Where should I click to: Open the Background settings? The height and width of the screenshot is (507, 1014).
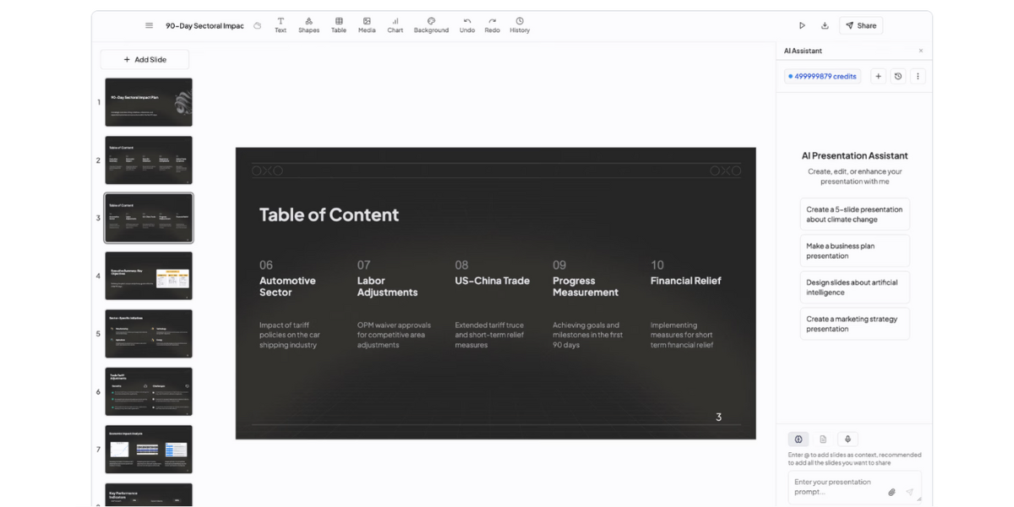pyautogui.click(x=431, y=24)
